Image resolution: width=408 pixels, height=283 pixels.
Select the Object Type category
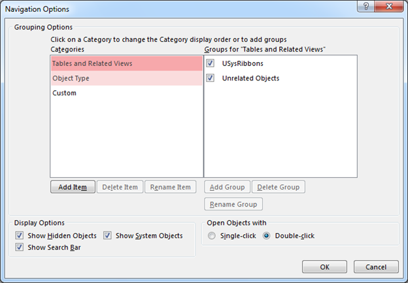(126, 78)
